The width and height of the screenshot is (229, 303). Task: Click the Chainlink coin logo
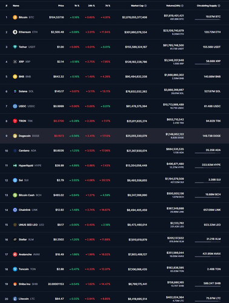click(x=15, y=210)
